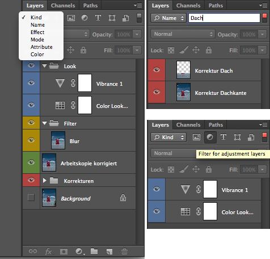This screenshot has height=259, width=270.
Task: Switch to Paths tab in left panel
Action: tap(90, 6)
